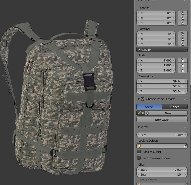Click the View panel grip dots
The height and width of the screenshot is (185, 191).
click(x=186, y=127)
